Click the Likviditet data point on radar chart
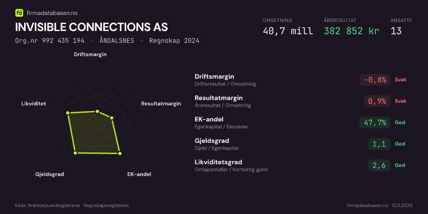 click(68, 113)
